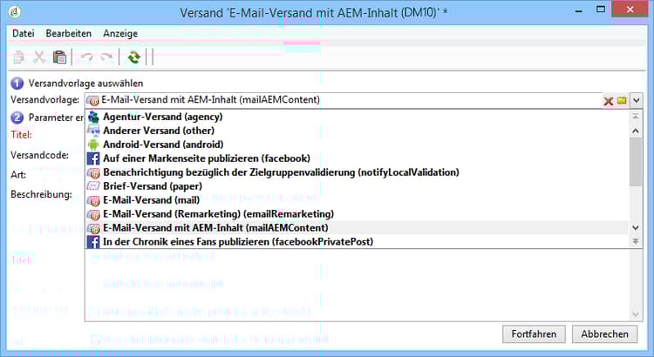The image size is (654, 357).
Task: Click the dropdown list scrollbar thumb
Action: (636, 162)
